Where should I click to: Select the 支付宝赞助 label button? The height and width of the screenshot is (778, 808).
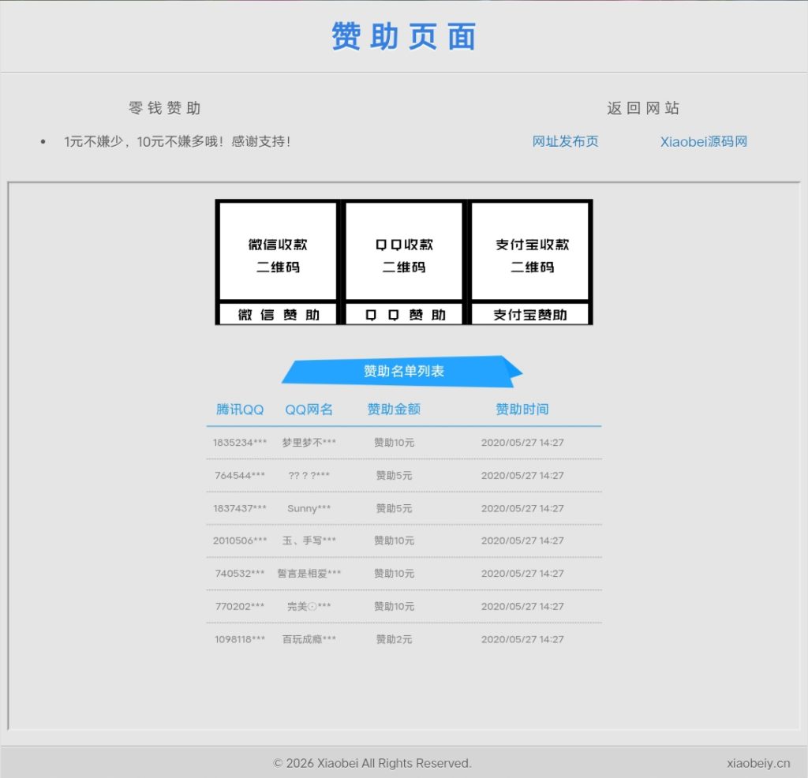pyautogui.click(x=530, y=314)
